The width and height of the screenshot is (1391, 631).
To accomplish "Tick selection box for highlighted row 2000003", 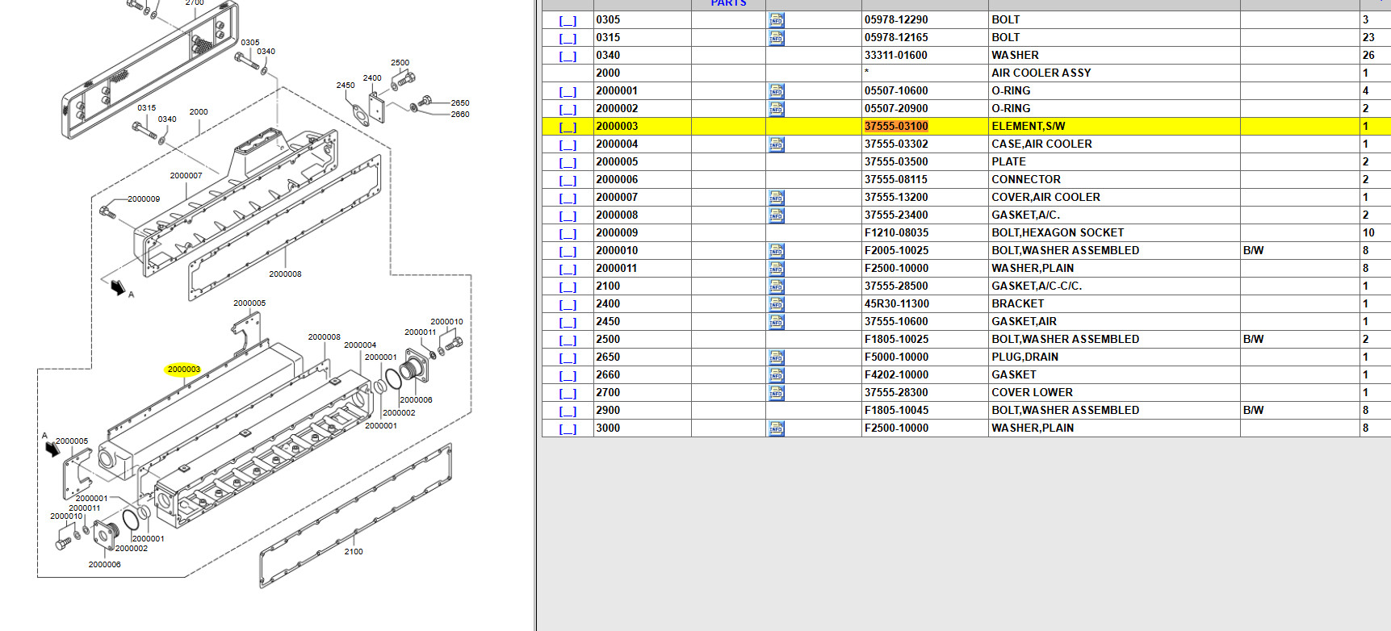I will click(568, 127).
